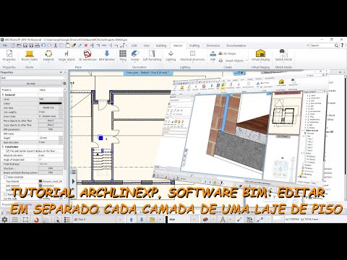Switch to the View ribbon tab
This screenshot has width=347, height=260.
point(147,45)
